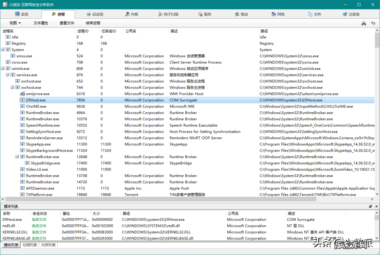Click the wmiprvse.exe process icon
Screen dimensions: 380x255
(x=22, y=94)
